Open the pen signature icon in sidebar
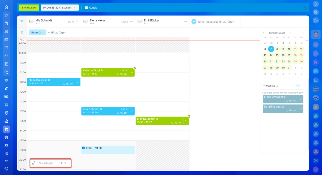The image size is (322, 175). pyautogui.click(x=6, y=88)
